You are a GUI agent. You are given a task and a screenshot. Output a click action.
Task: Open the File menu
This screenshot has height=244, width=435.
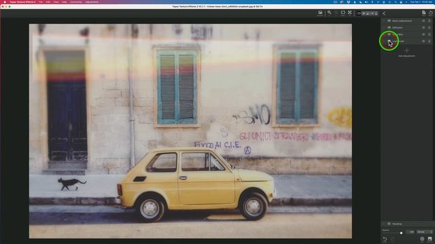41,2
